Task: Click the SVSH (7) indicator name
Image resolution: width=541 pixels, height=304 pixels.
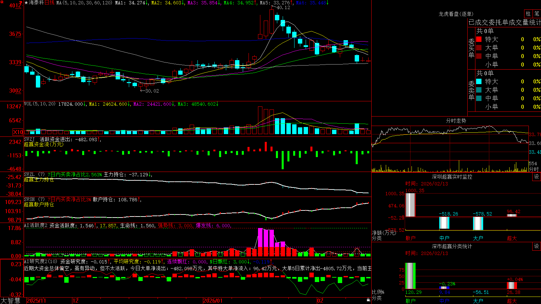Action: coord(34,200)
